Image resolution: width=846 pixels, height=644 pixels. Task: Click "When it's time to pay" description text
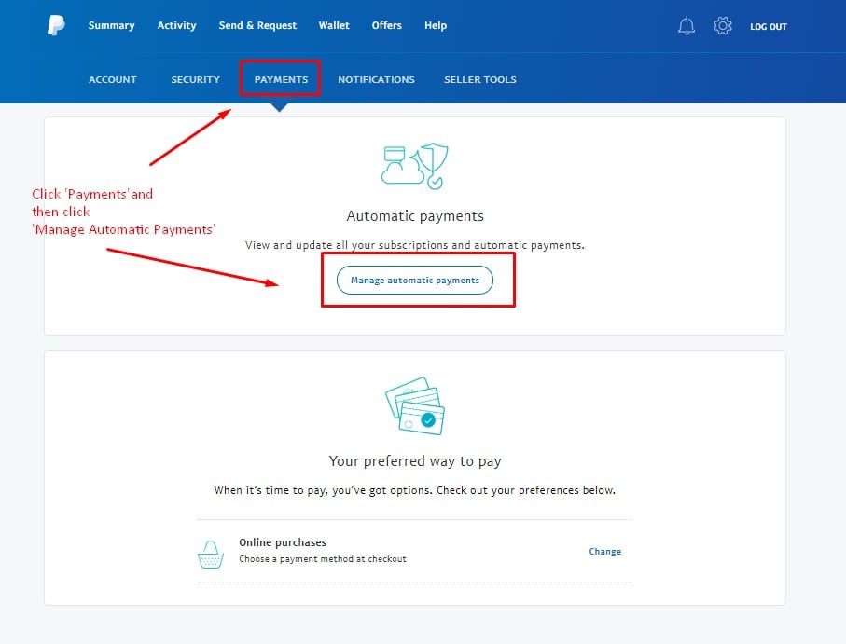[415, 490]
